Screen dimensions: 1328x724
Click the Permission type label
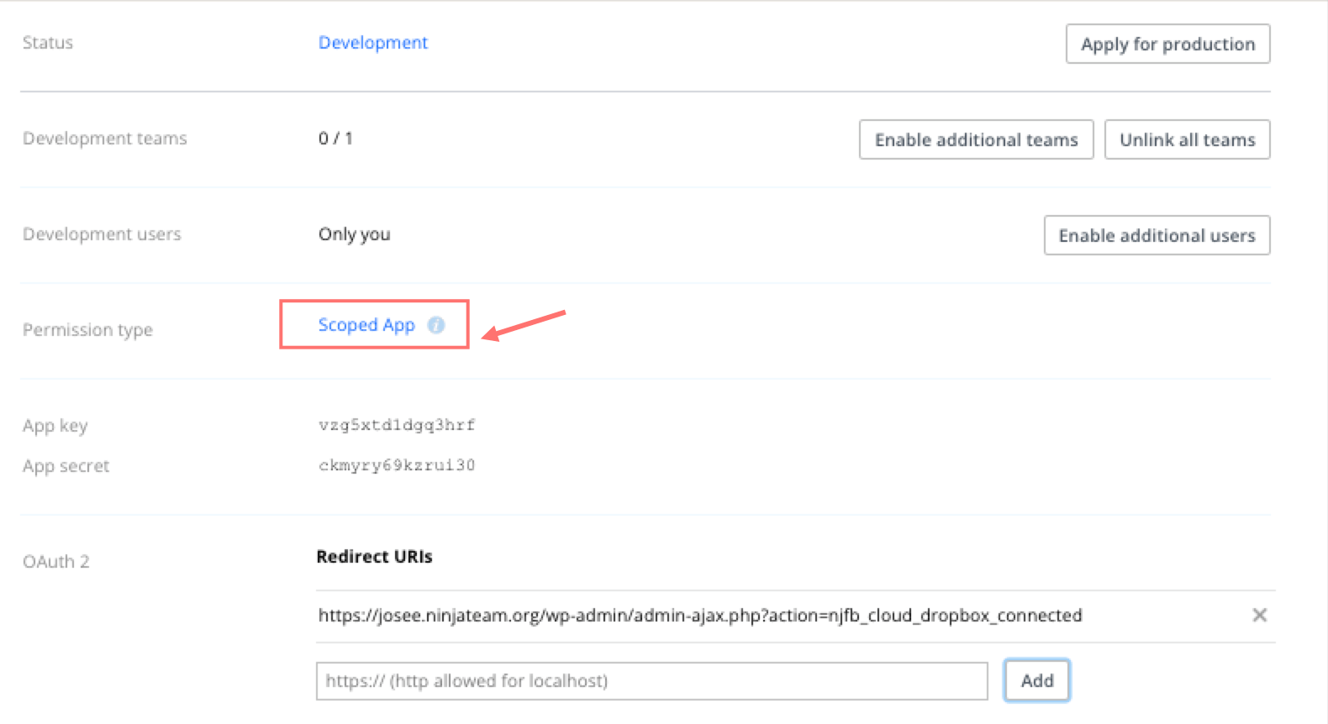click(x=87, y=330)
